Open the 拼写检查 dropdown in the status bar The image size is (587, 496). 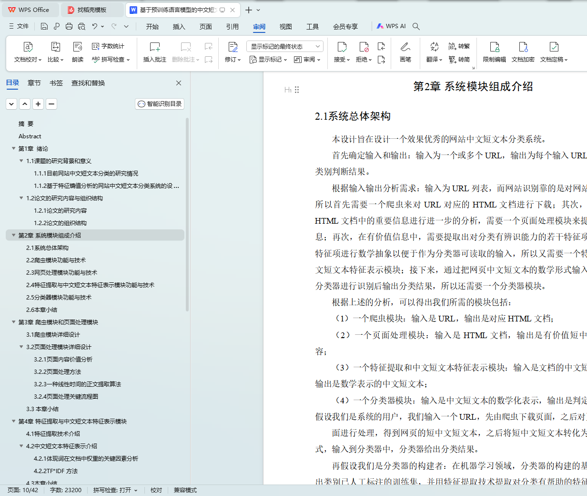click(115, 490)
